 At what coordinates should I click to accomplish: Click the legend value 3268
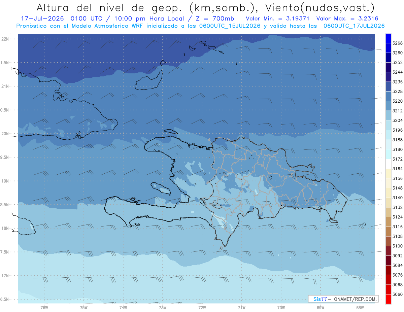398,43
